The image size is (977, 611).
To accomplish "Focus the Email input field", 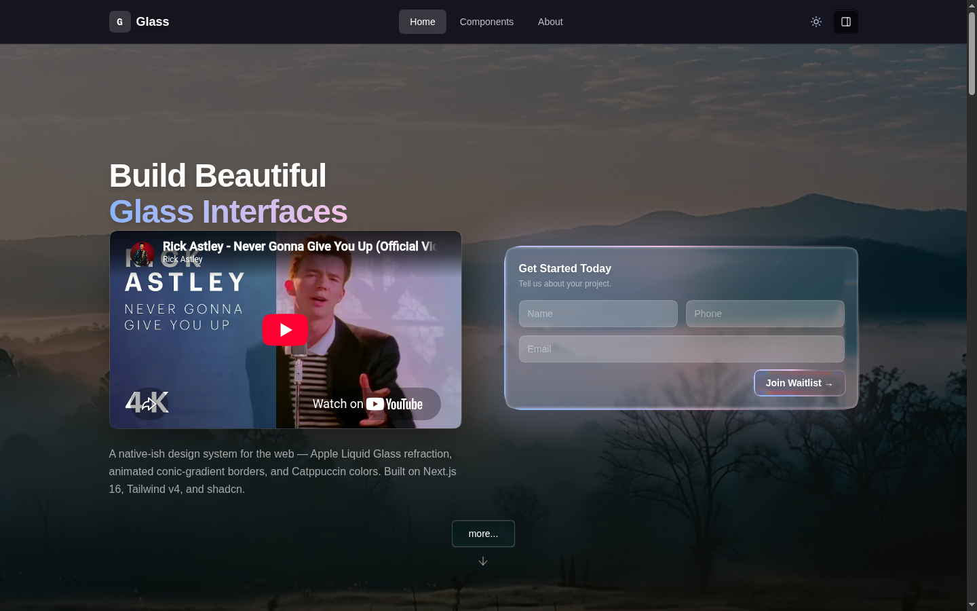I will click(682, 349).
